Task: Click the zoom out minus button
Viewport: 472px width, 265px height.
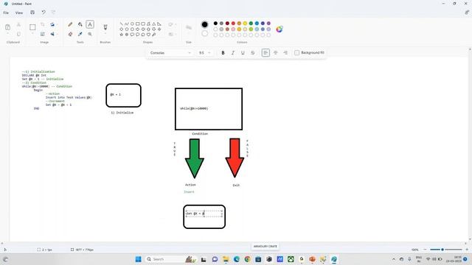Action: pyautogui.click(x=425, y=250)
